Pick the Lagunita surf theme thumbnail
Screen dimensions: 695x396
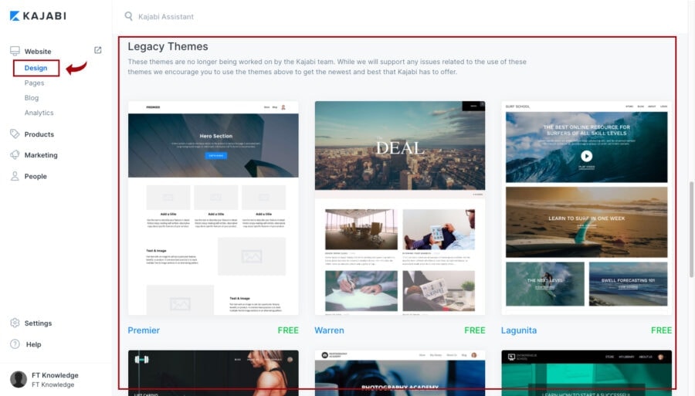[x=586, y=208]
